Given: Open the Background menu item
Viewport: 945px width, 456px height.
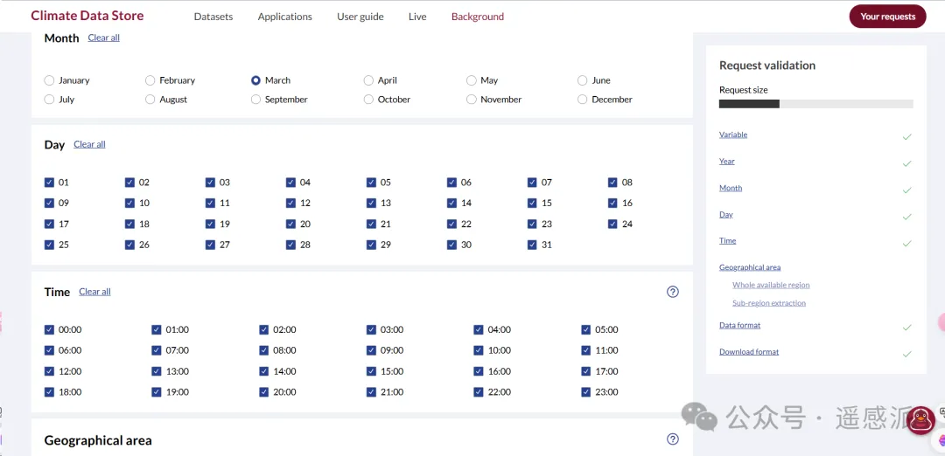Looking at the screenshot, I should tap(478, 17).
